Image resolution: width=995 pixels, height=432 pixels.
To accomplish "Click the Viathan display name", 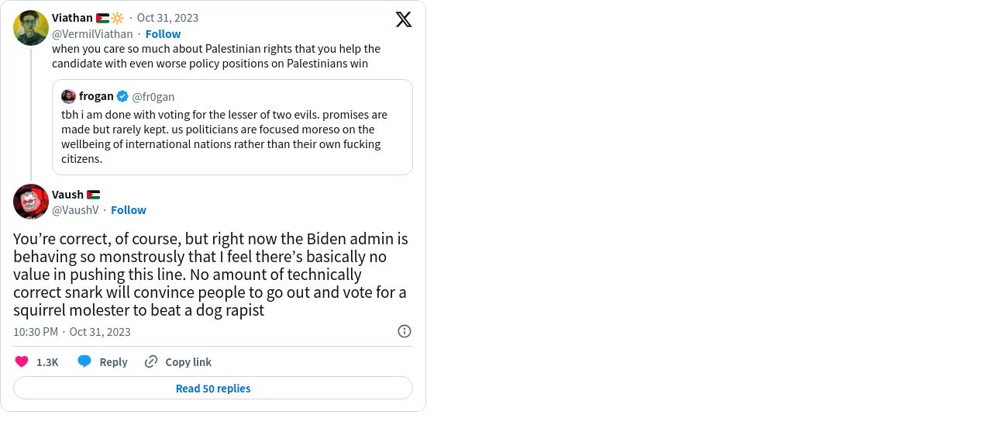I will (x=72, y=18).
